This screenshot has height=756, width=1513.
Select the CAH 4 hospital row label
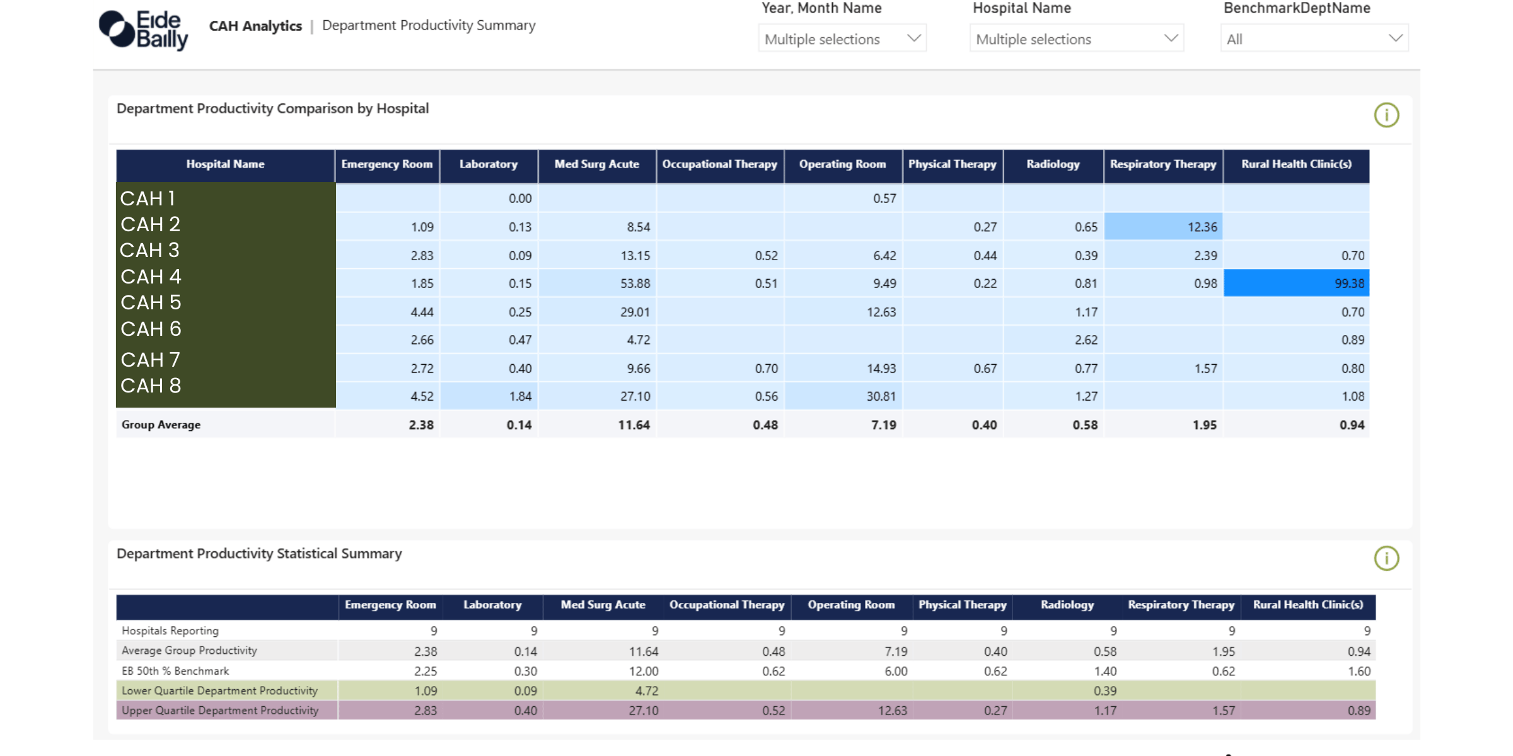click(151, 276)
